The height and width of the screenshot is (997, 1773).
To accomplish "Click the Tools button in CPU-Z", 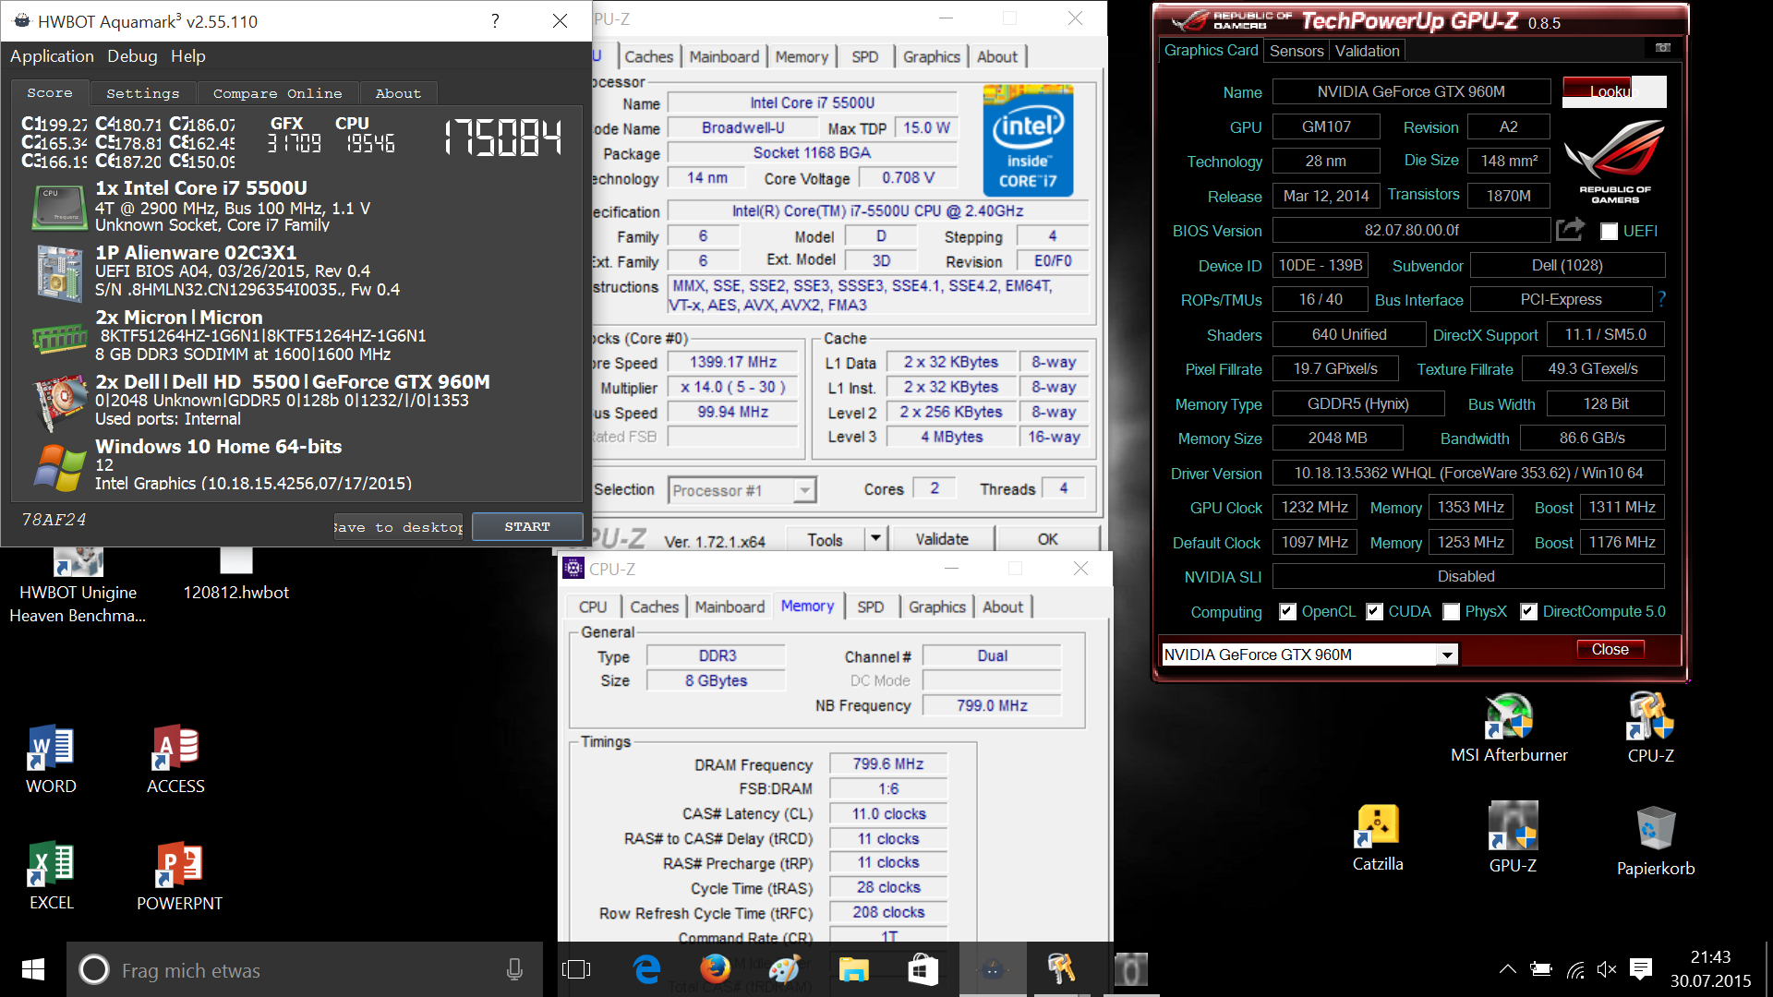I will (x=825, y=539).
